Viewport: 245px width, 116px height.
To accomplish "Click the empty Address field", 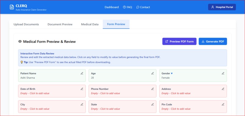I will (193, 91).
